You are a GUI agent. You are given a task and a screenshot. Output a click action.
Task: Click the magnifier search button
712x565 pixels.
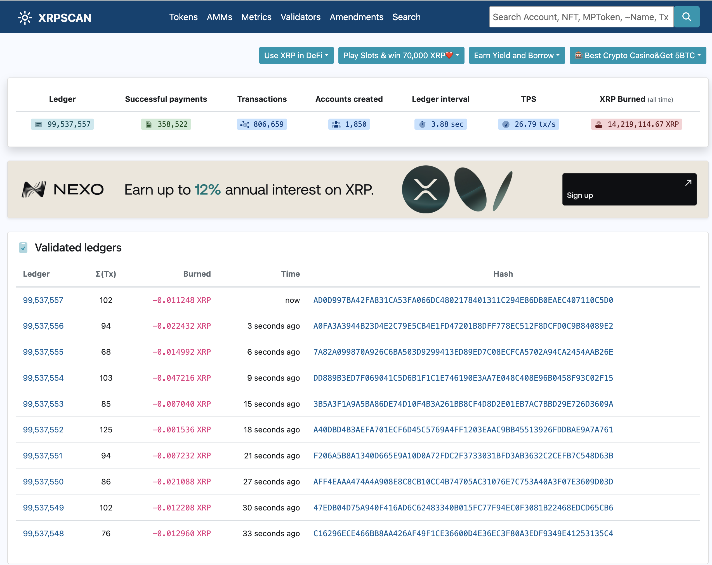point(687,17)
